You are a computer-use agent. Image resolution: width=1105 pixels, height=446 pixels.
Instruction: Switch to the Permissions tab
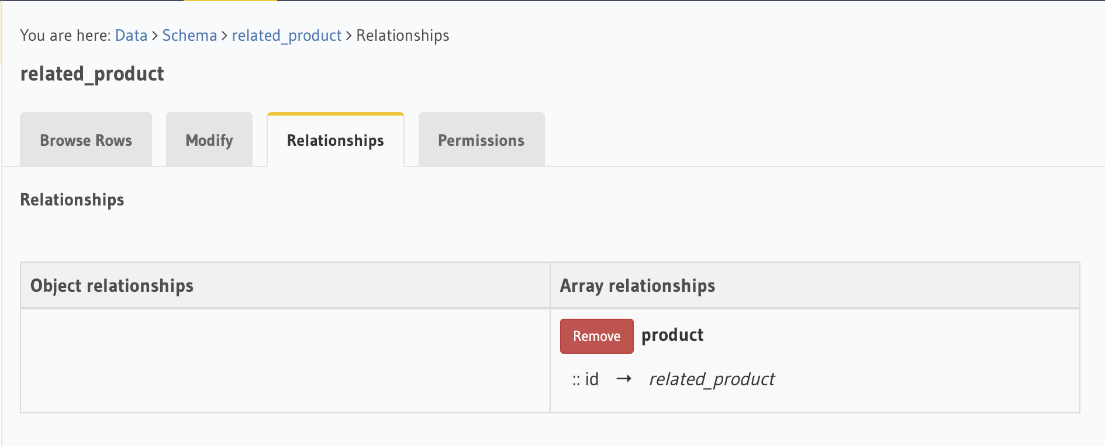click(481, 140)
